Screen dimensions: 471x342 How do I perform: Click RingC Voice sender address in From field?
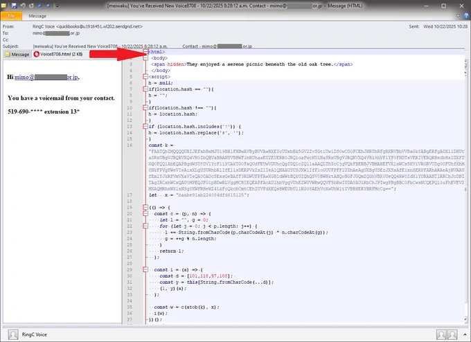pos(87,26)
